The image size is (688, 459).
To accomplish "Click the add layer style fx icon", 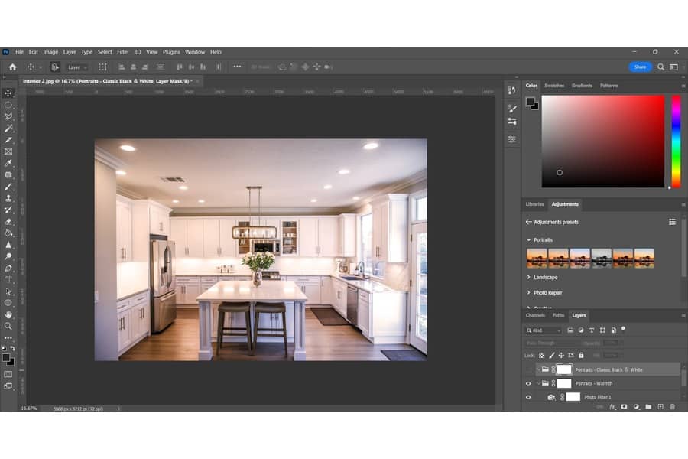I will coord(612,407).
